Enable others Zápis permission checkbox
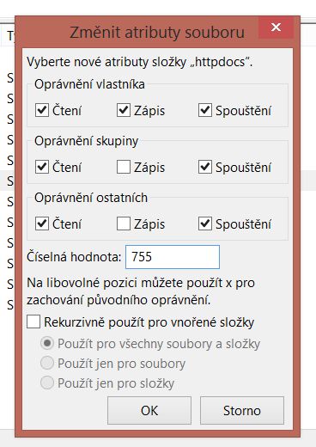The width and height of the screenshot is (316, 447). pos(124,223)
